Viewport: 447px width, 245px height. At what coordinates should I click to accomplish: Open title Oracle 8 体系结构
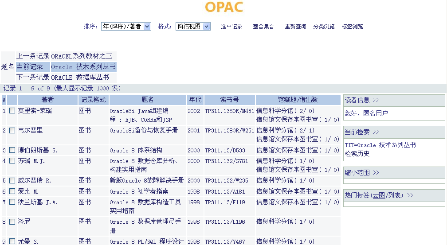136,150
